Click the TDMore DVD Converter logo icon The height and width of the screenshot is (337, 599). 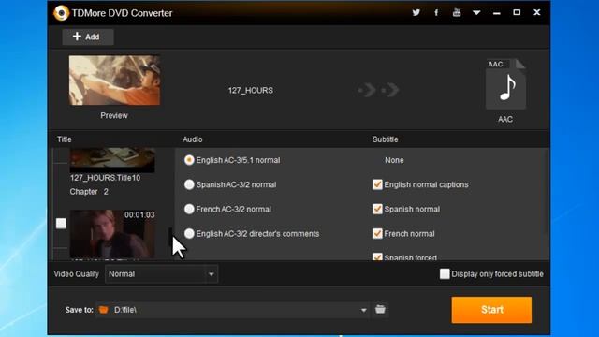61,12
